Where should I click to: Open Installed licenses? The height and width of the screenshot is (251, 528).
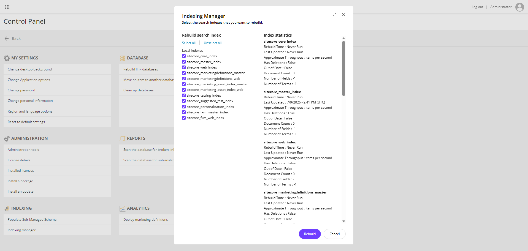(57, 171)
